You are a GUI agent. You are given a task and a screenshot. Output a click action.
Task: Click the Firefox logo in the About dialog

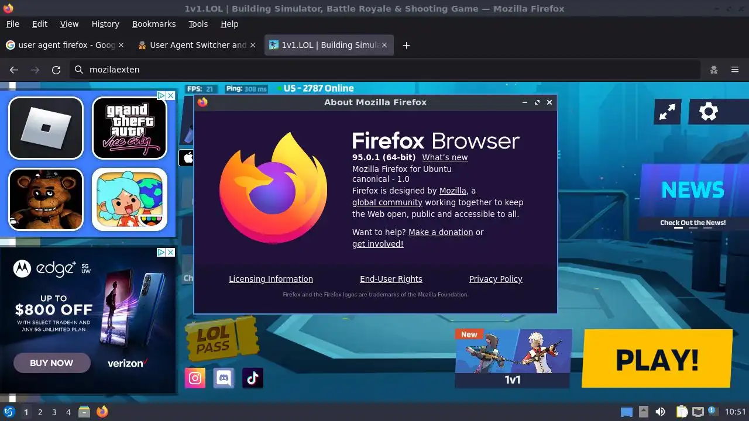click(x=273, y=188)
